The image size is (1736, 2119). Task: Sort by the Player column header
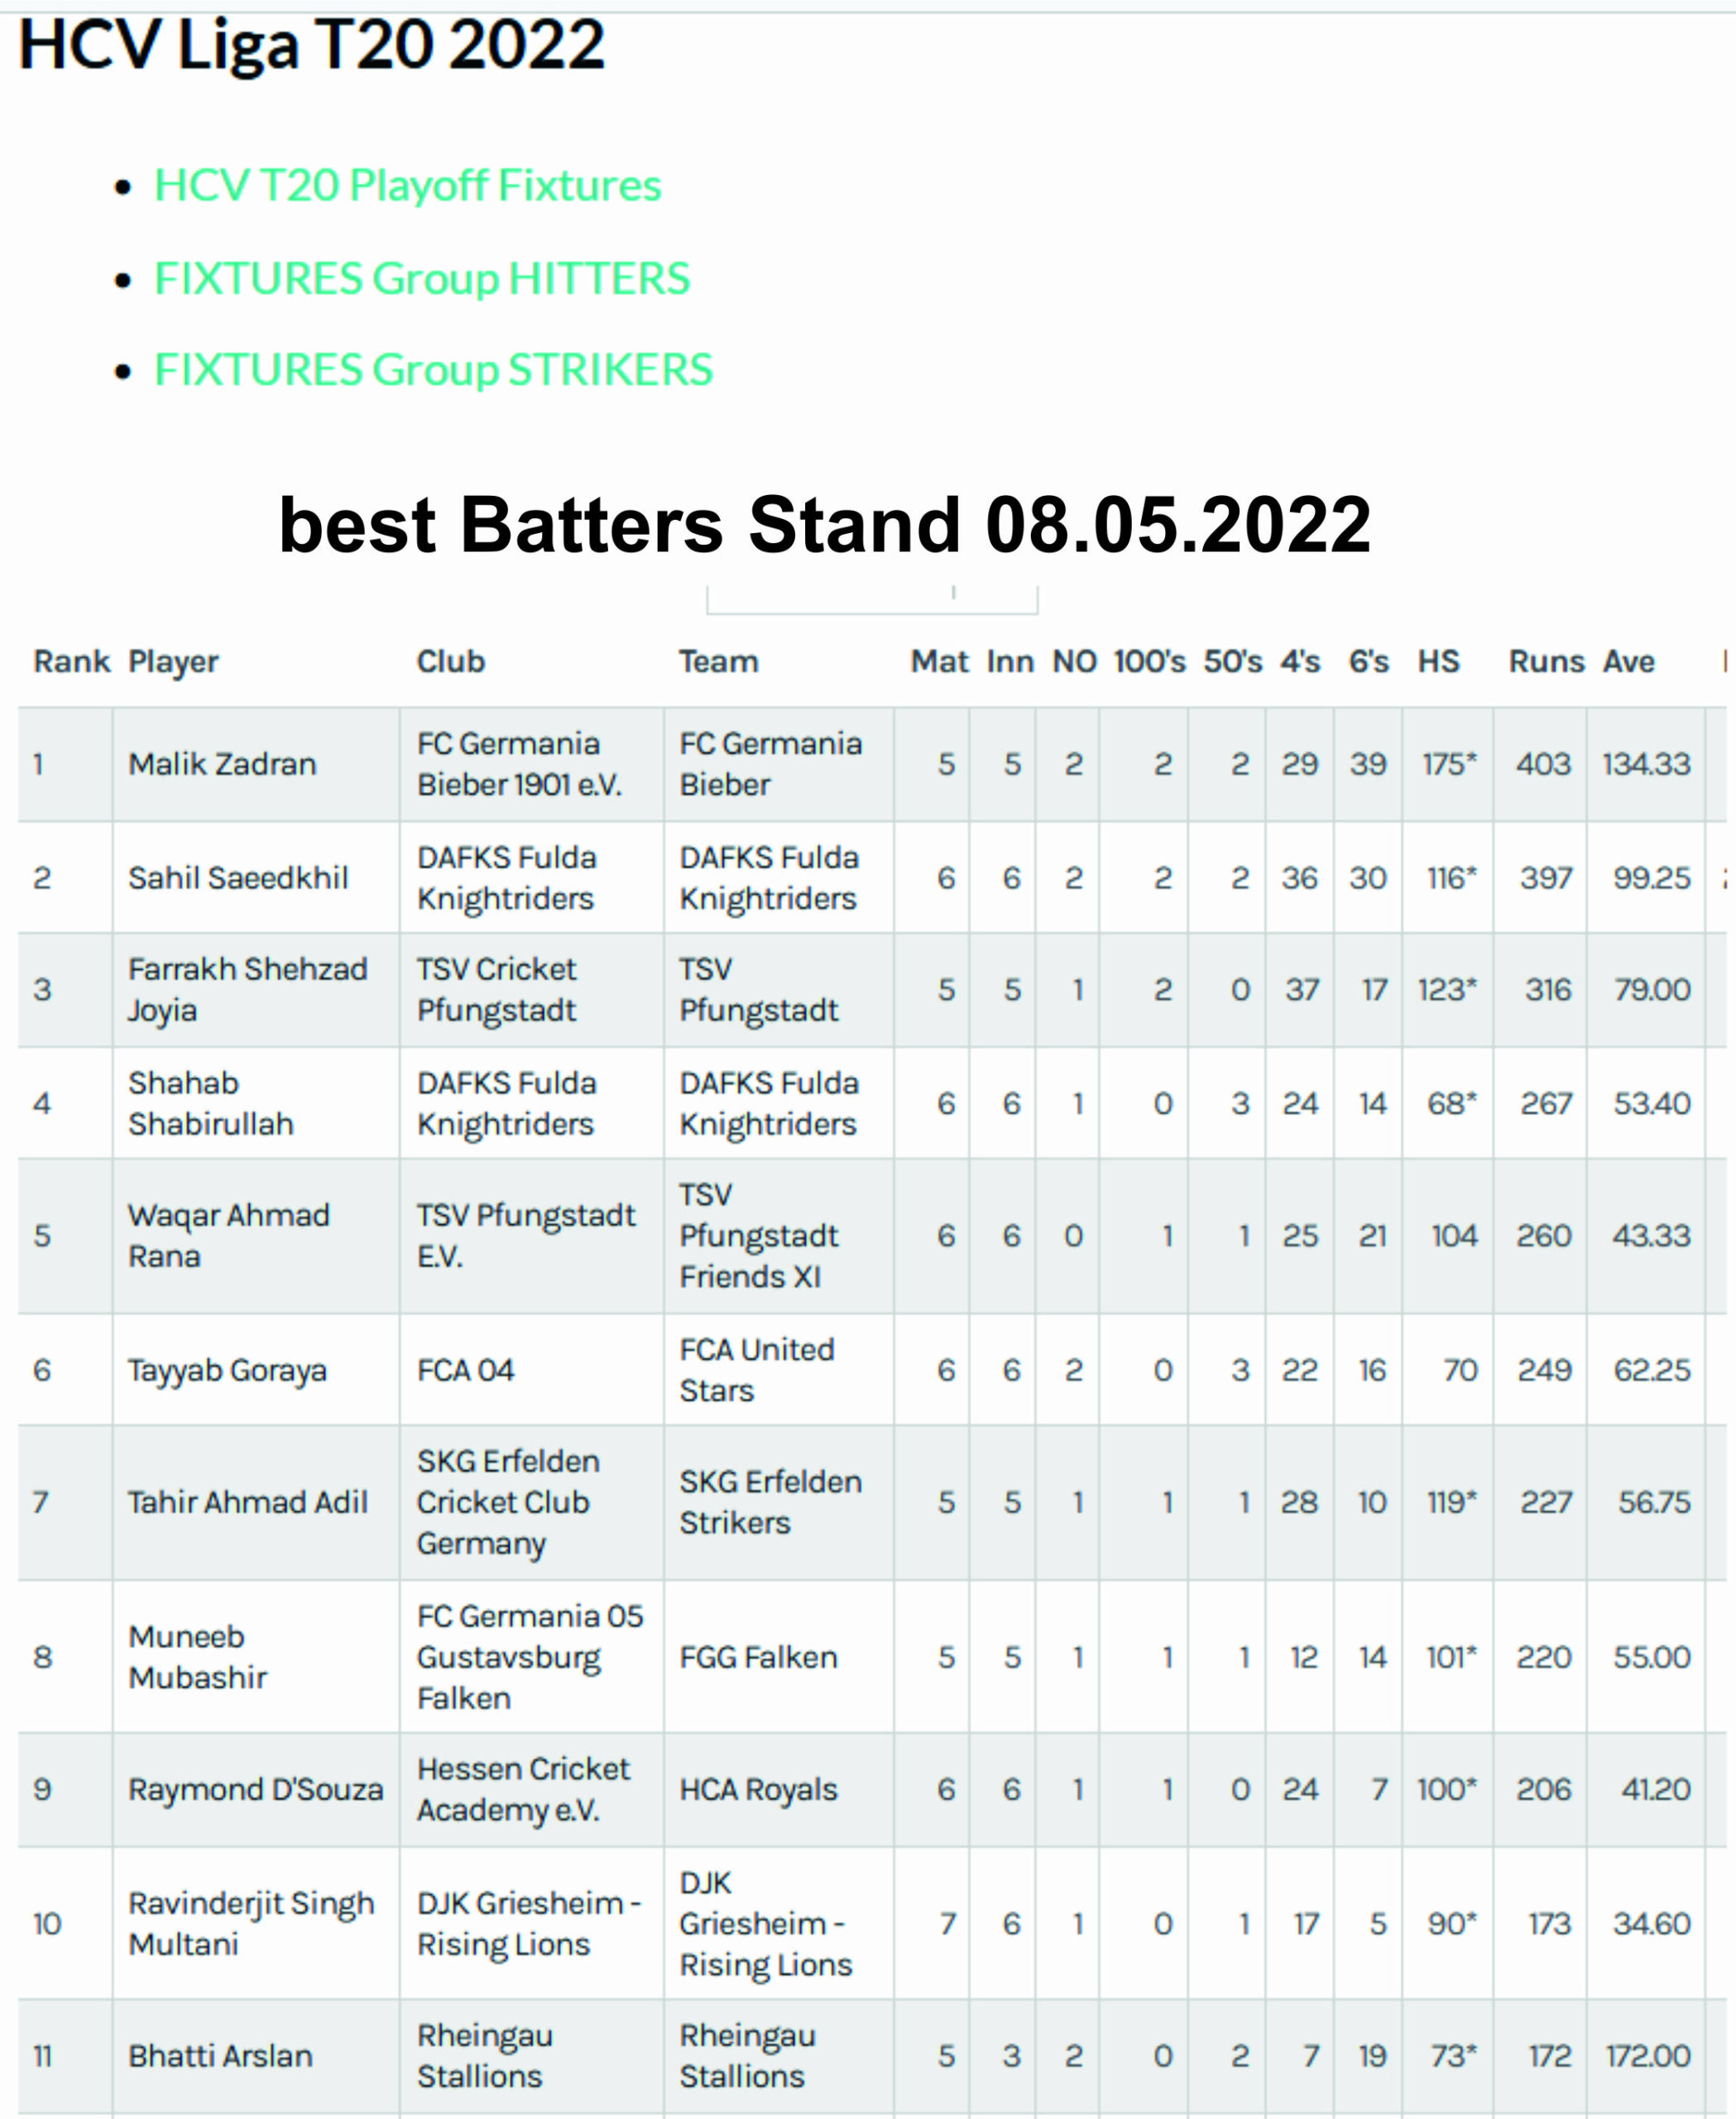173,661
